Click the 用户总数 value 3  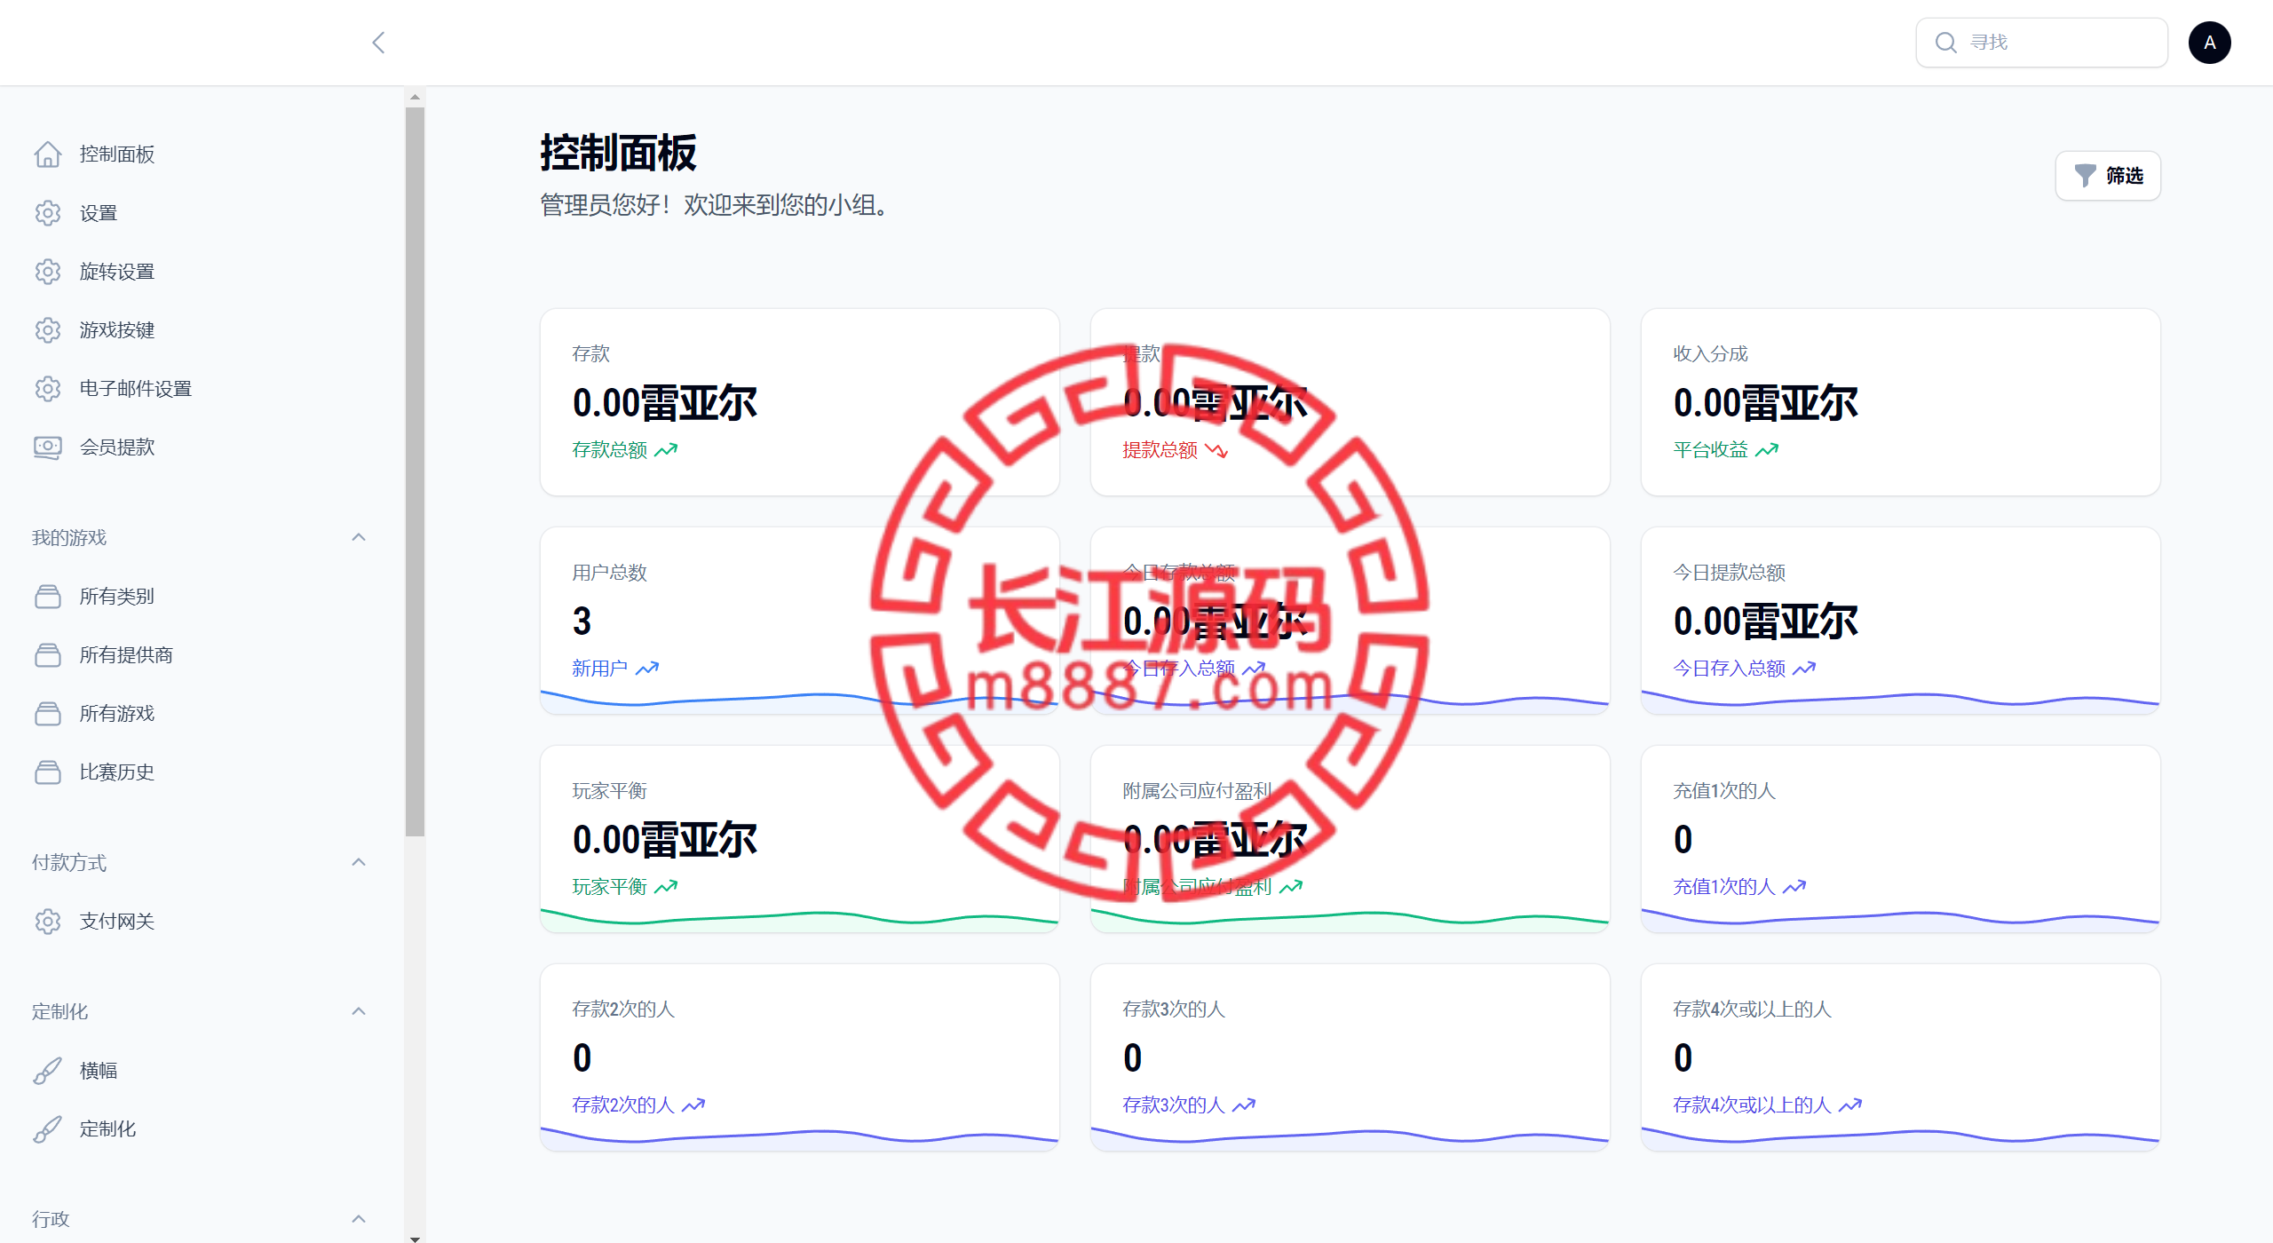coord(582,621)
